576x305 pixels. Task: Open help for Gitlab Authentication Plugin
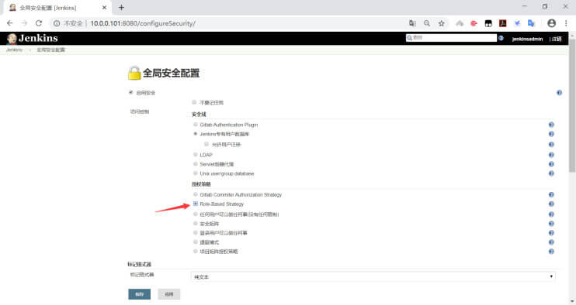(x=551, y=125)
